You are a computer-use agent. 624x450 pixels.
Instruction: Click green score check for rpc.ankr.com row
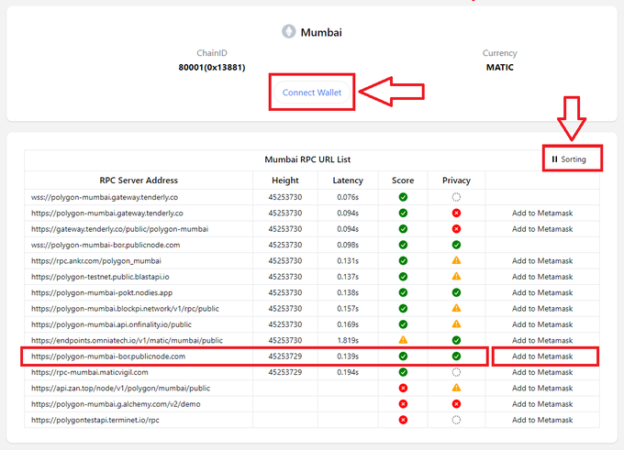403,261
